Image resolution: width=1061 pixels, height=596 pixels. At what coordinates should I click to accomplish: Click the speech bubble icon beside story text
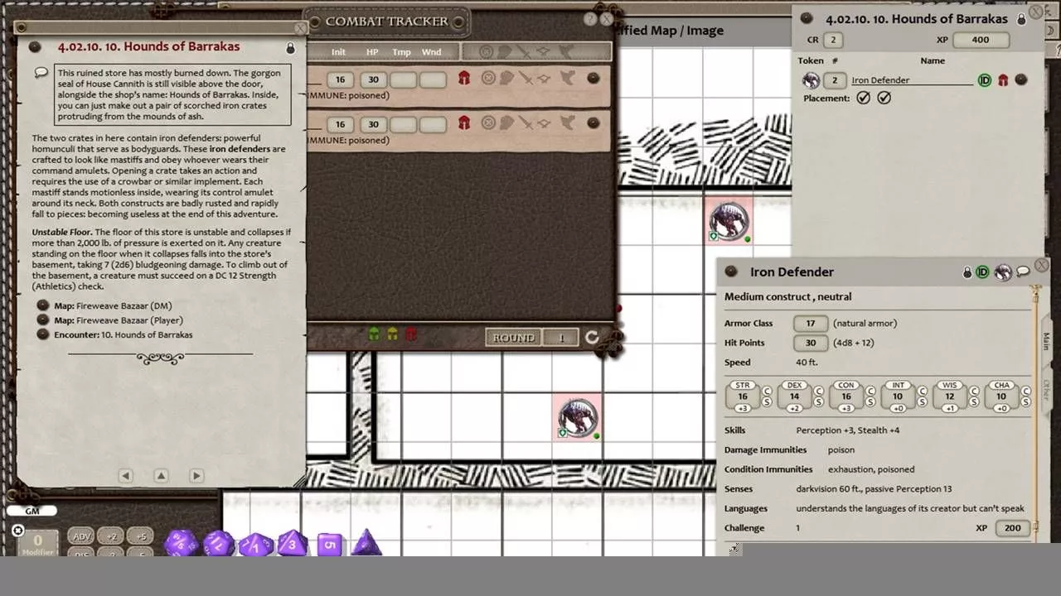pyautogui.click(x=41, y=73)
